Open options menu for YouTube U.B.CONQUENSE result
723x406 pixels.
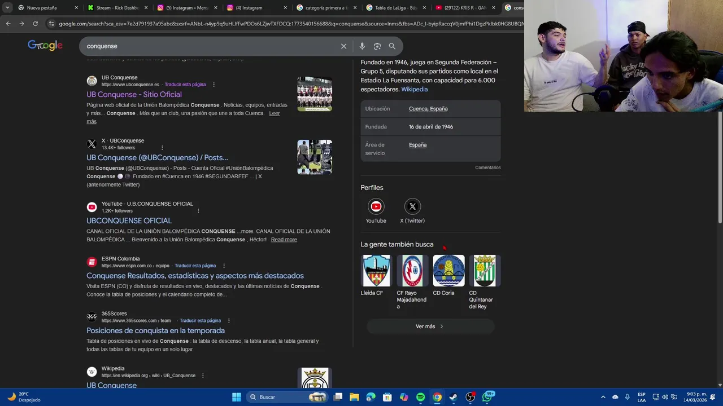[x=198, y=211]
